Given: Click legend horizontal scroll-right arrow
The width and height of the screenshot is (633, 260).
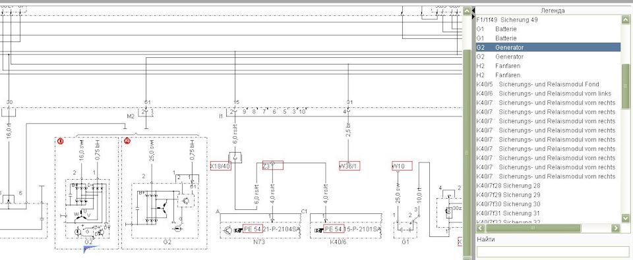Looking at the screenshot, I should [x=616, y=228].
